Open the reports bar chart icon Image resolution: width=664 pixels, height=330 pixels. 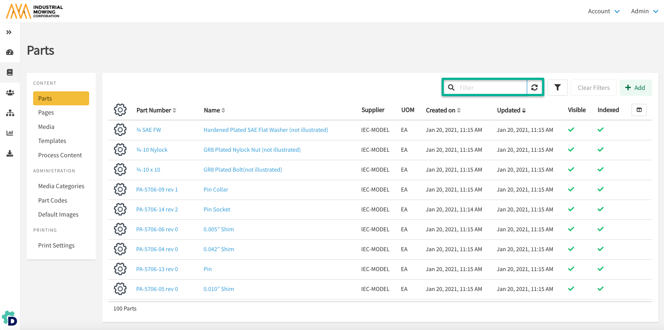click(10, 133)
